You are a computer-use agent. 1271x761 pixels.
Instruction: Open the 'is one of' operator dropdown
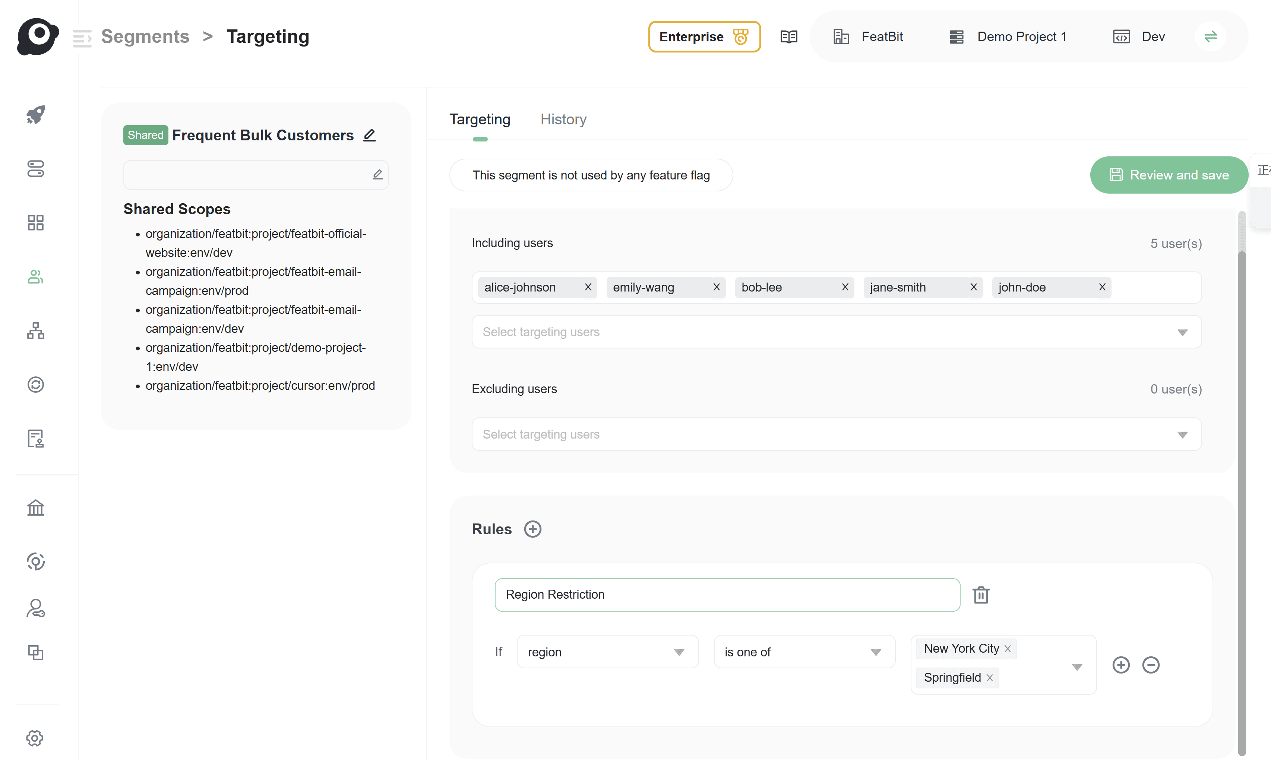tap(875, 651)
